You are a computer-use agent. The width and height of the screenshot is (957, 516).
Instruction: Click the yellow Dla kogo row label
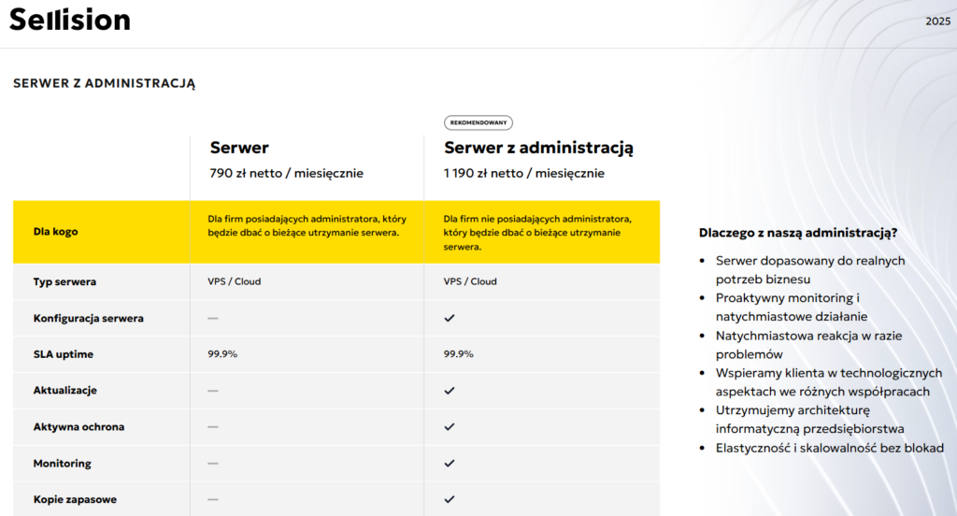click(56, 232)
